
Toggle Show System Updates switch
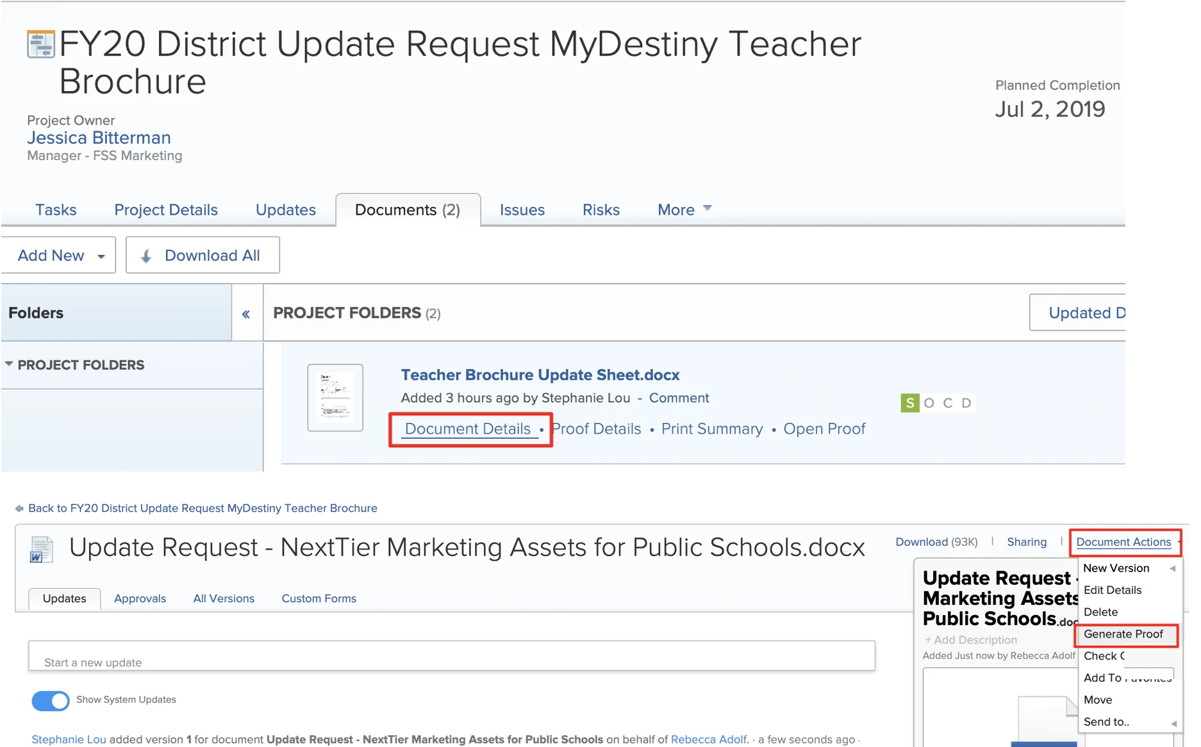coord(51,700)
